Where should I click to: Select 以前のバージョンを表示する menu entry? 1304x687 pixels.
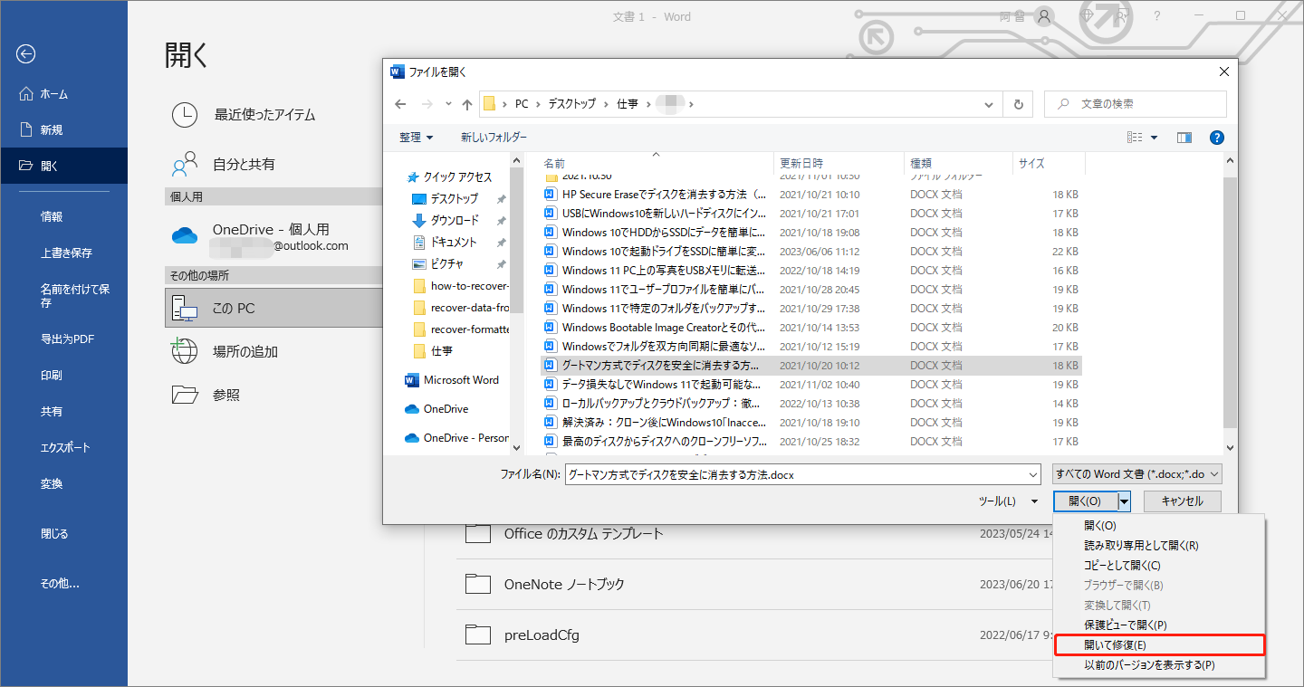tap(1149, 665)
